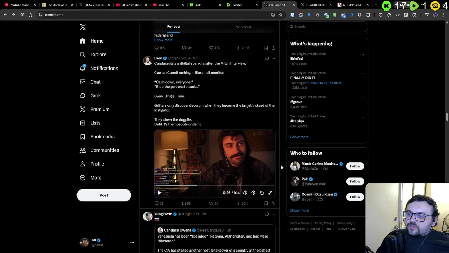
Task: Like the post with 87K likes
Action: click(x=214, y=48)
